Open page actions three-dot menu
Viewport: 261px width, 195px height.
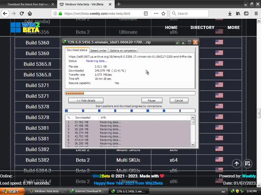click(156, 13)
